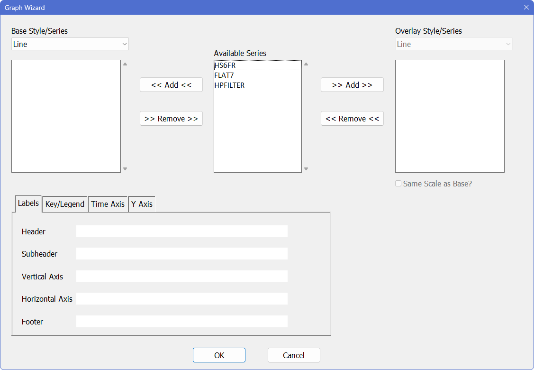
Task: Click the Horizontal Axis label field
Action: 181,299
